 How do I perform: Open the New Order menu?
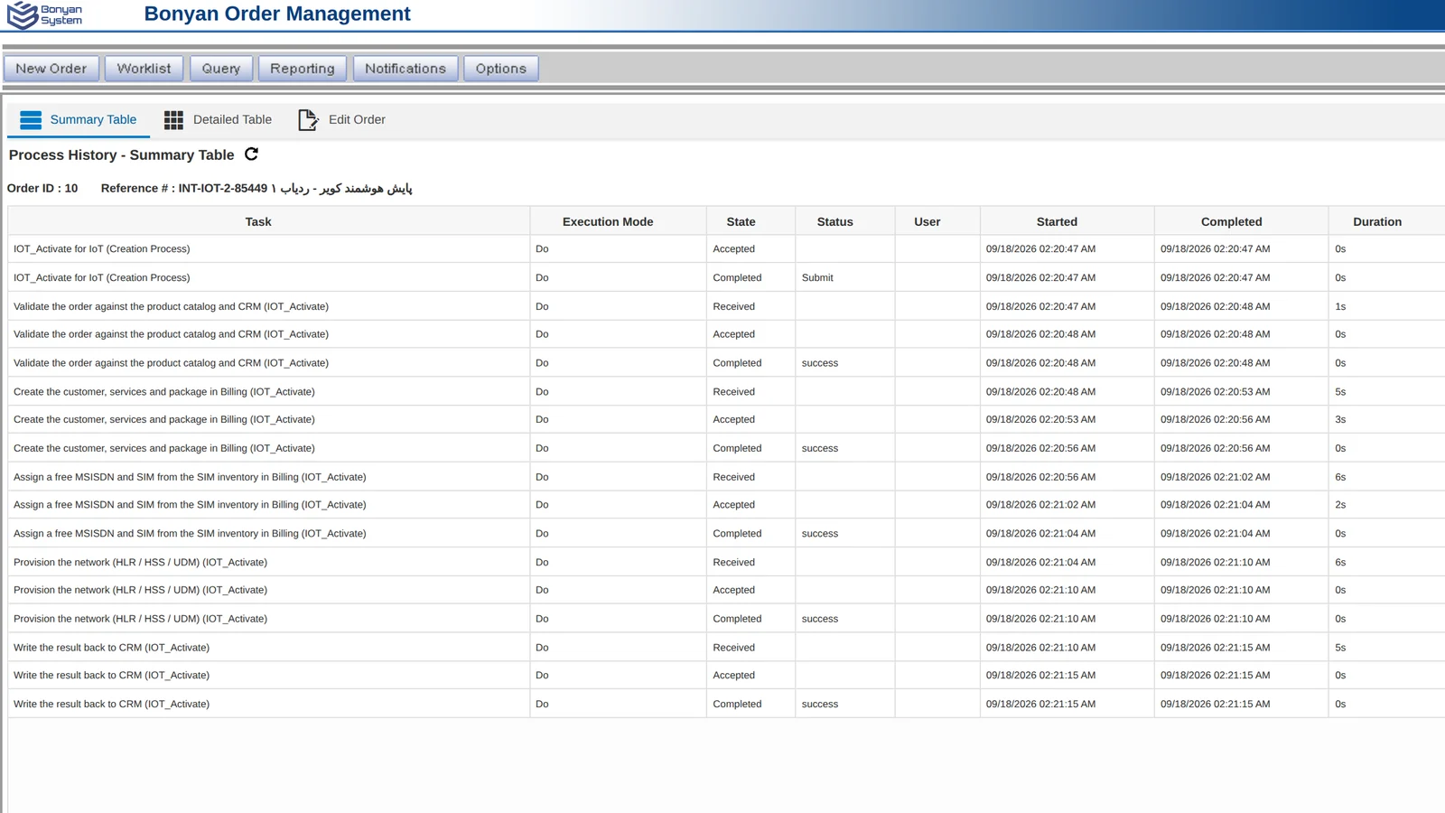tap(51, 69)
